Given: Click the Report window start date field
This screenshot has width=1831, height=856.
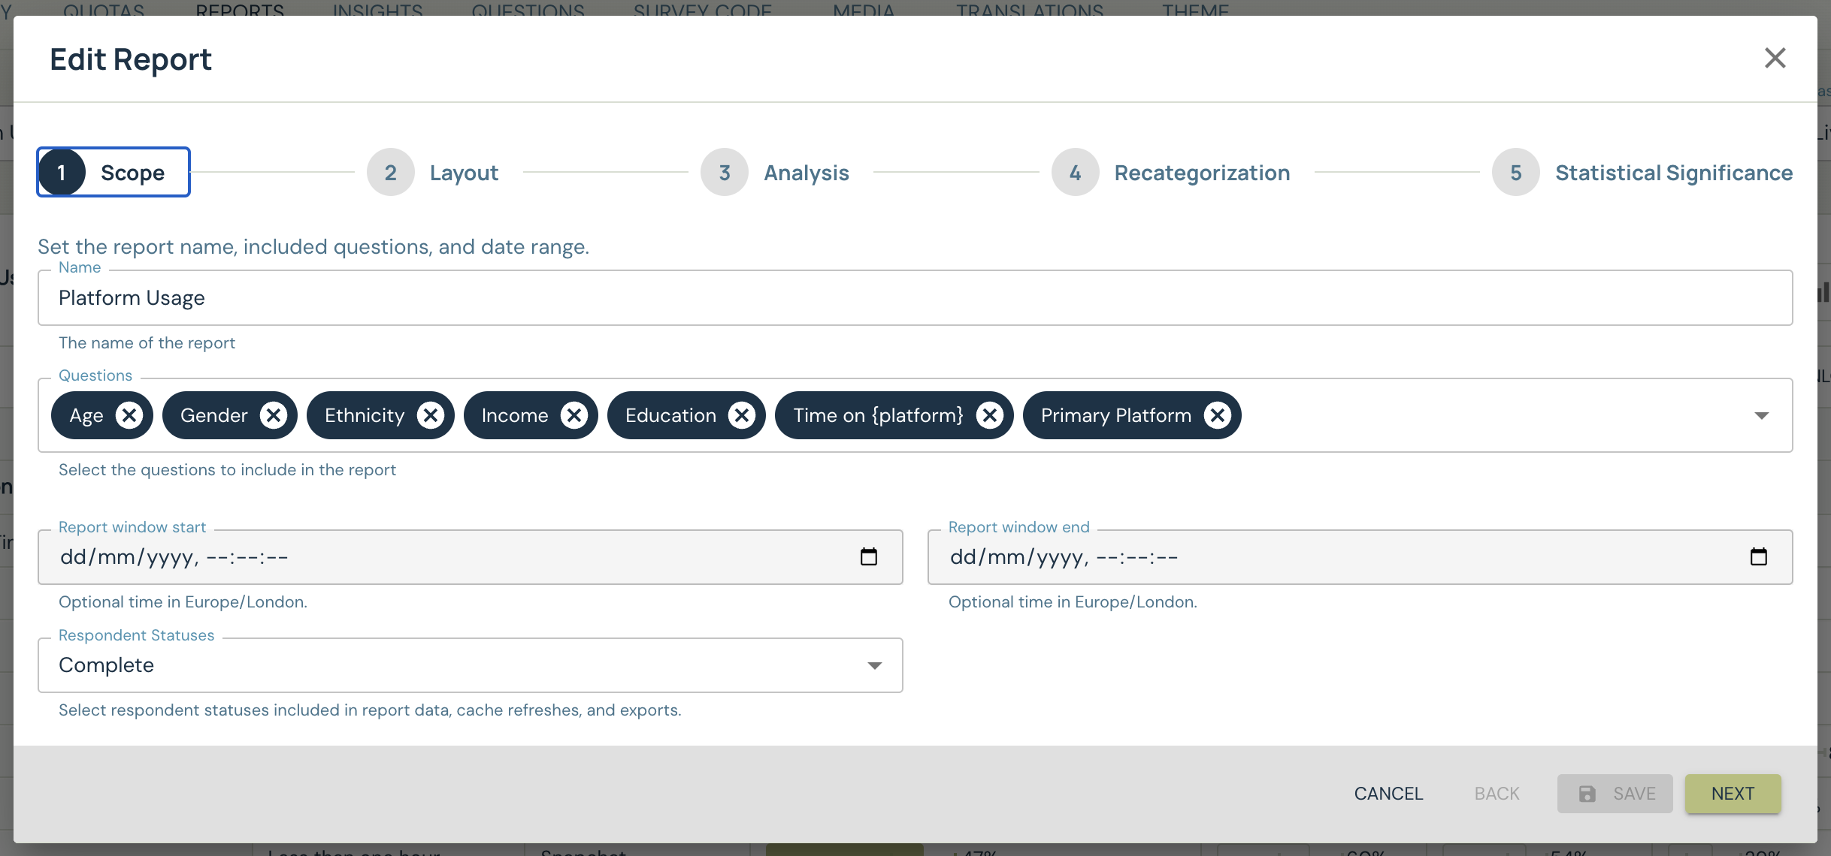Looking at the screenshot, I should tap(471, 557).
